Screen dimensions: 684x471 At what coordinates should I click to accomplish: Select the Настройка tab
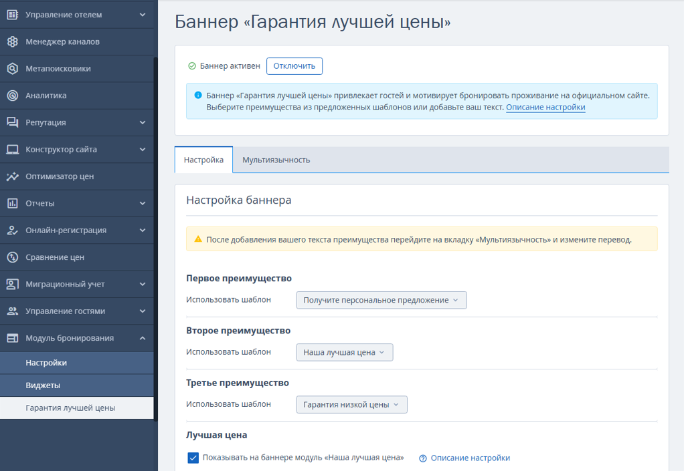coord(203,160)
